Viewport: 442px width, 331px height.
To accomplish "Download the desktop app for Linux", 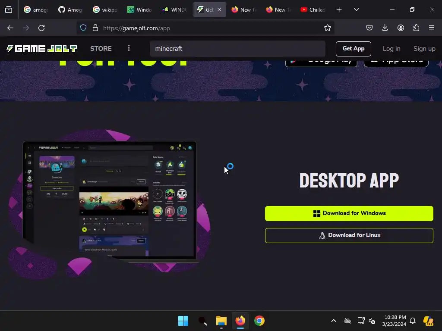I will click(349, 235).
